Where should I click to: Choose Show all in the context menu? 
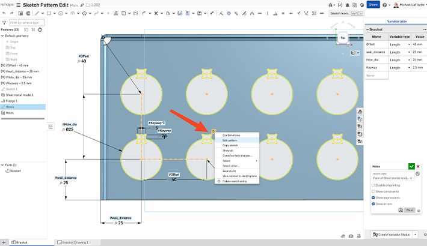(237, 151)
